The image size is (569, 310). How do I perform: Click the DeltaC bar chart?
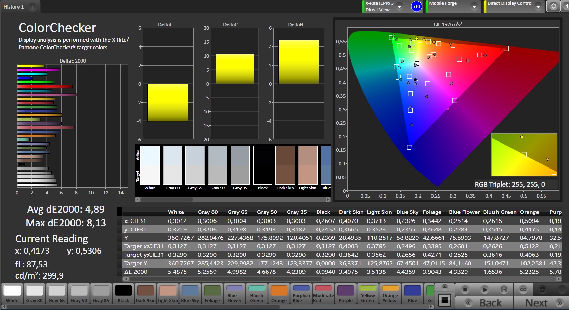pos(235,84)
